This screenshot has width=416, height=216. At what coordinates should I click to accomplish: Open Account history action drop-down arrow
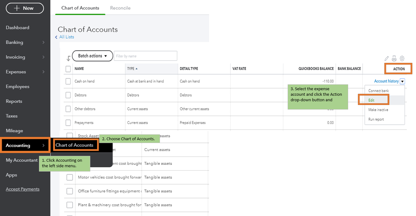[x=402, y=81]
